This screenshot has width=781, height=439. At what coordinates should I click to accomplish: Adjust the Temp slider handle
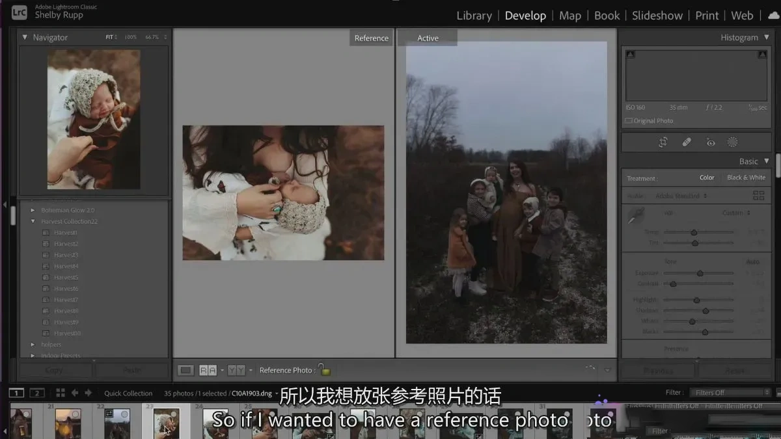[694, 232]
